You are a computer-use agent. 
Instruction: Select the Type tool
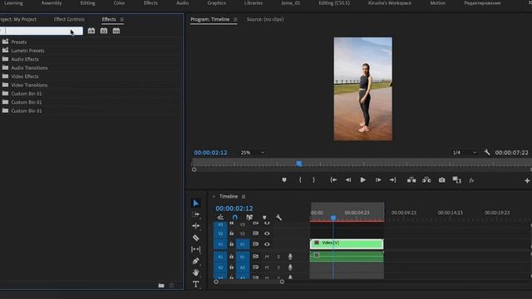click(196, 284)
